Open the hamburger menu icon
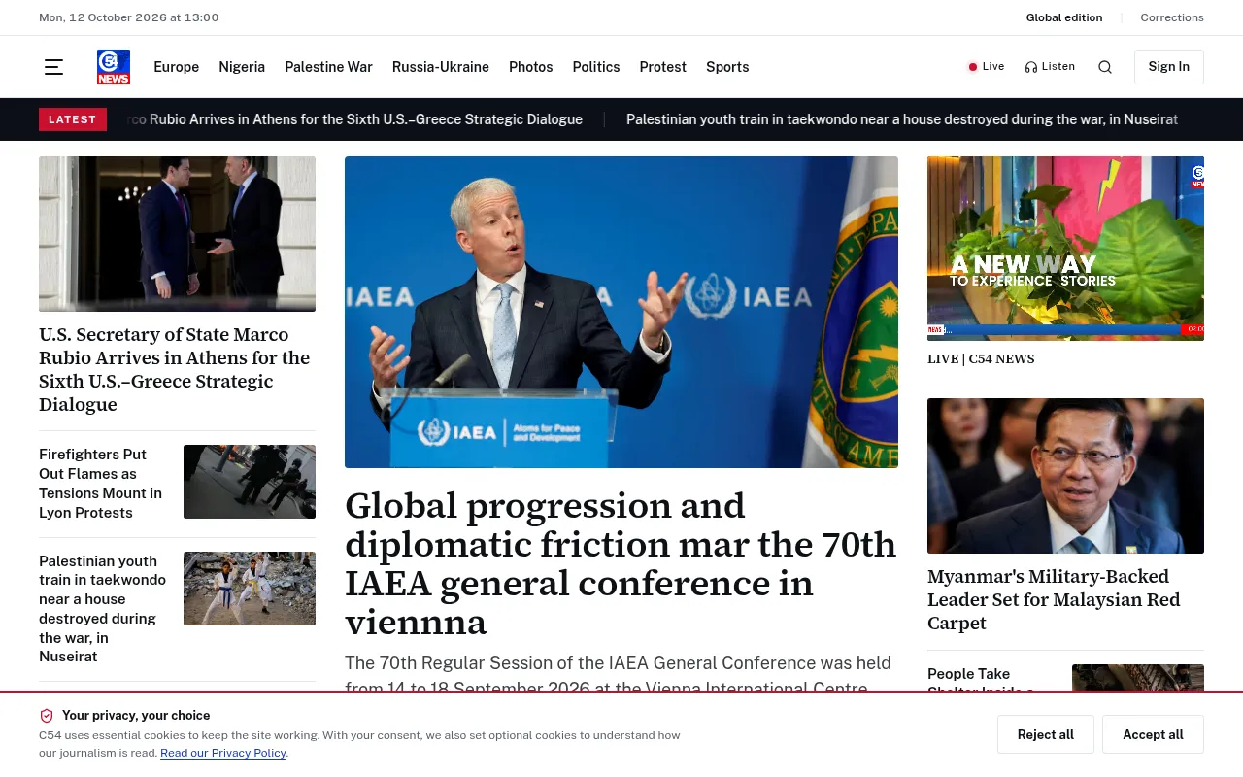This screenshot has width=1243, height=777. [x=53, y=67]
